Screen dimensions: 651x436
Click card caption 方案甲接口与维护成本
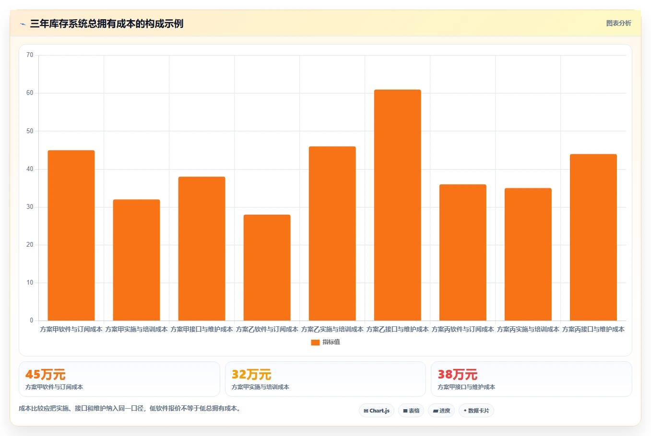tap(466, 387)
